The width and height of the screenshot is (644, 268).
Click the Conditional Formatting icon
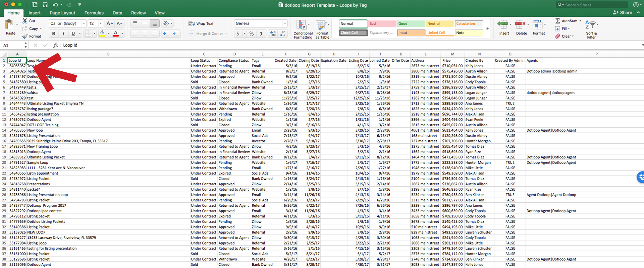click(x=301, y=25)
